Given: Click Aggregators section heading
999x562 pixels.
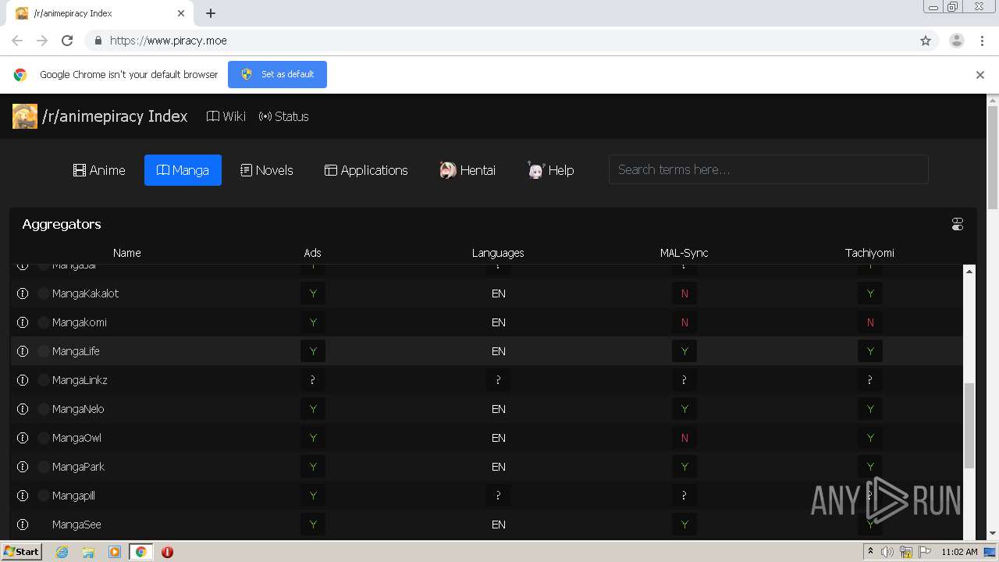Looking at the screenshot, I should point(62,224).
